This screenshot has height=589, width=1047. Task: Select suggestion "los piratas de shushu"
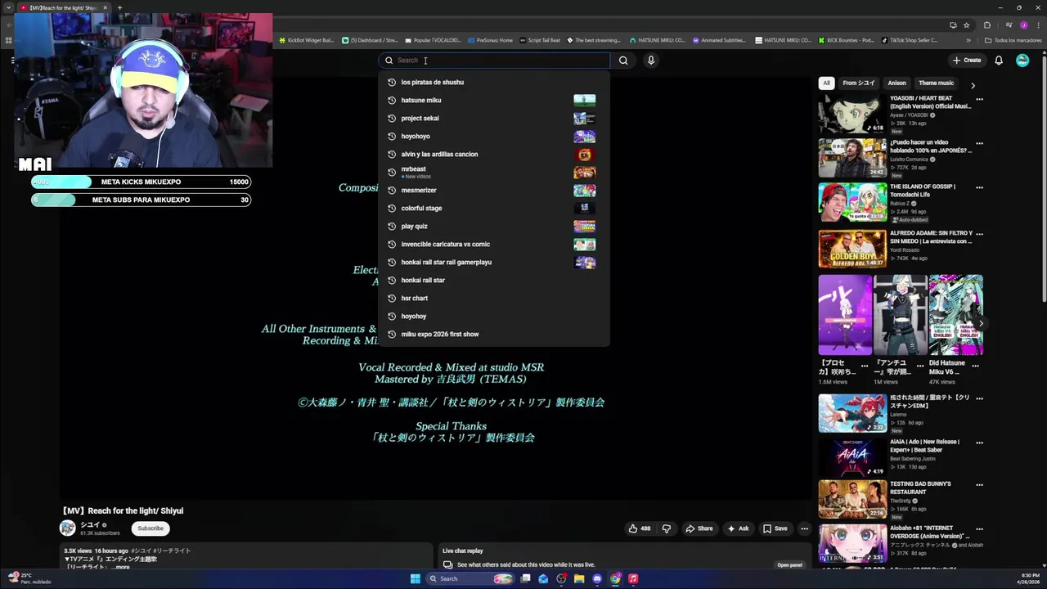point(494,82)
